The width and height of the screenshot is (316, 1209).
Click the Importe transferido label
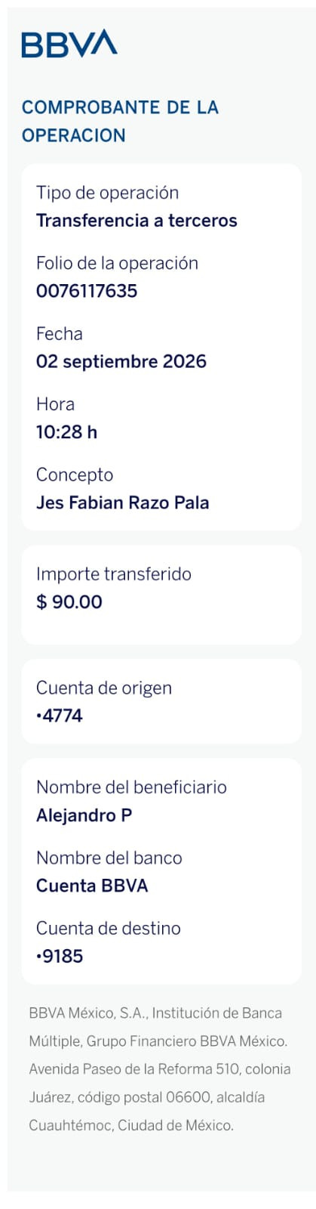pos(114,574)
